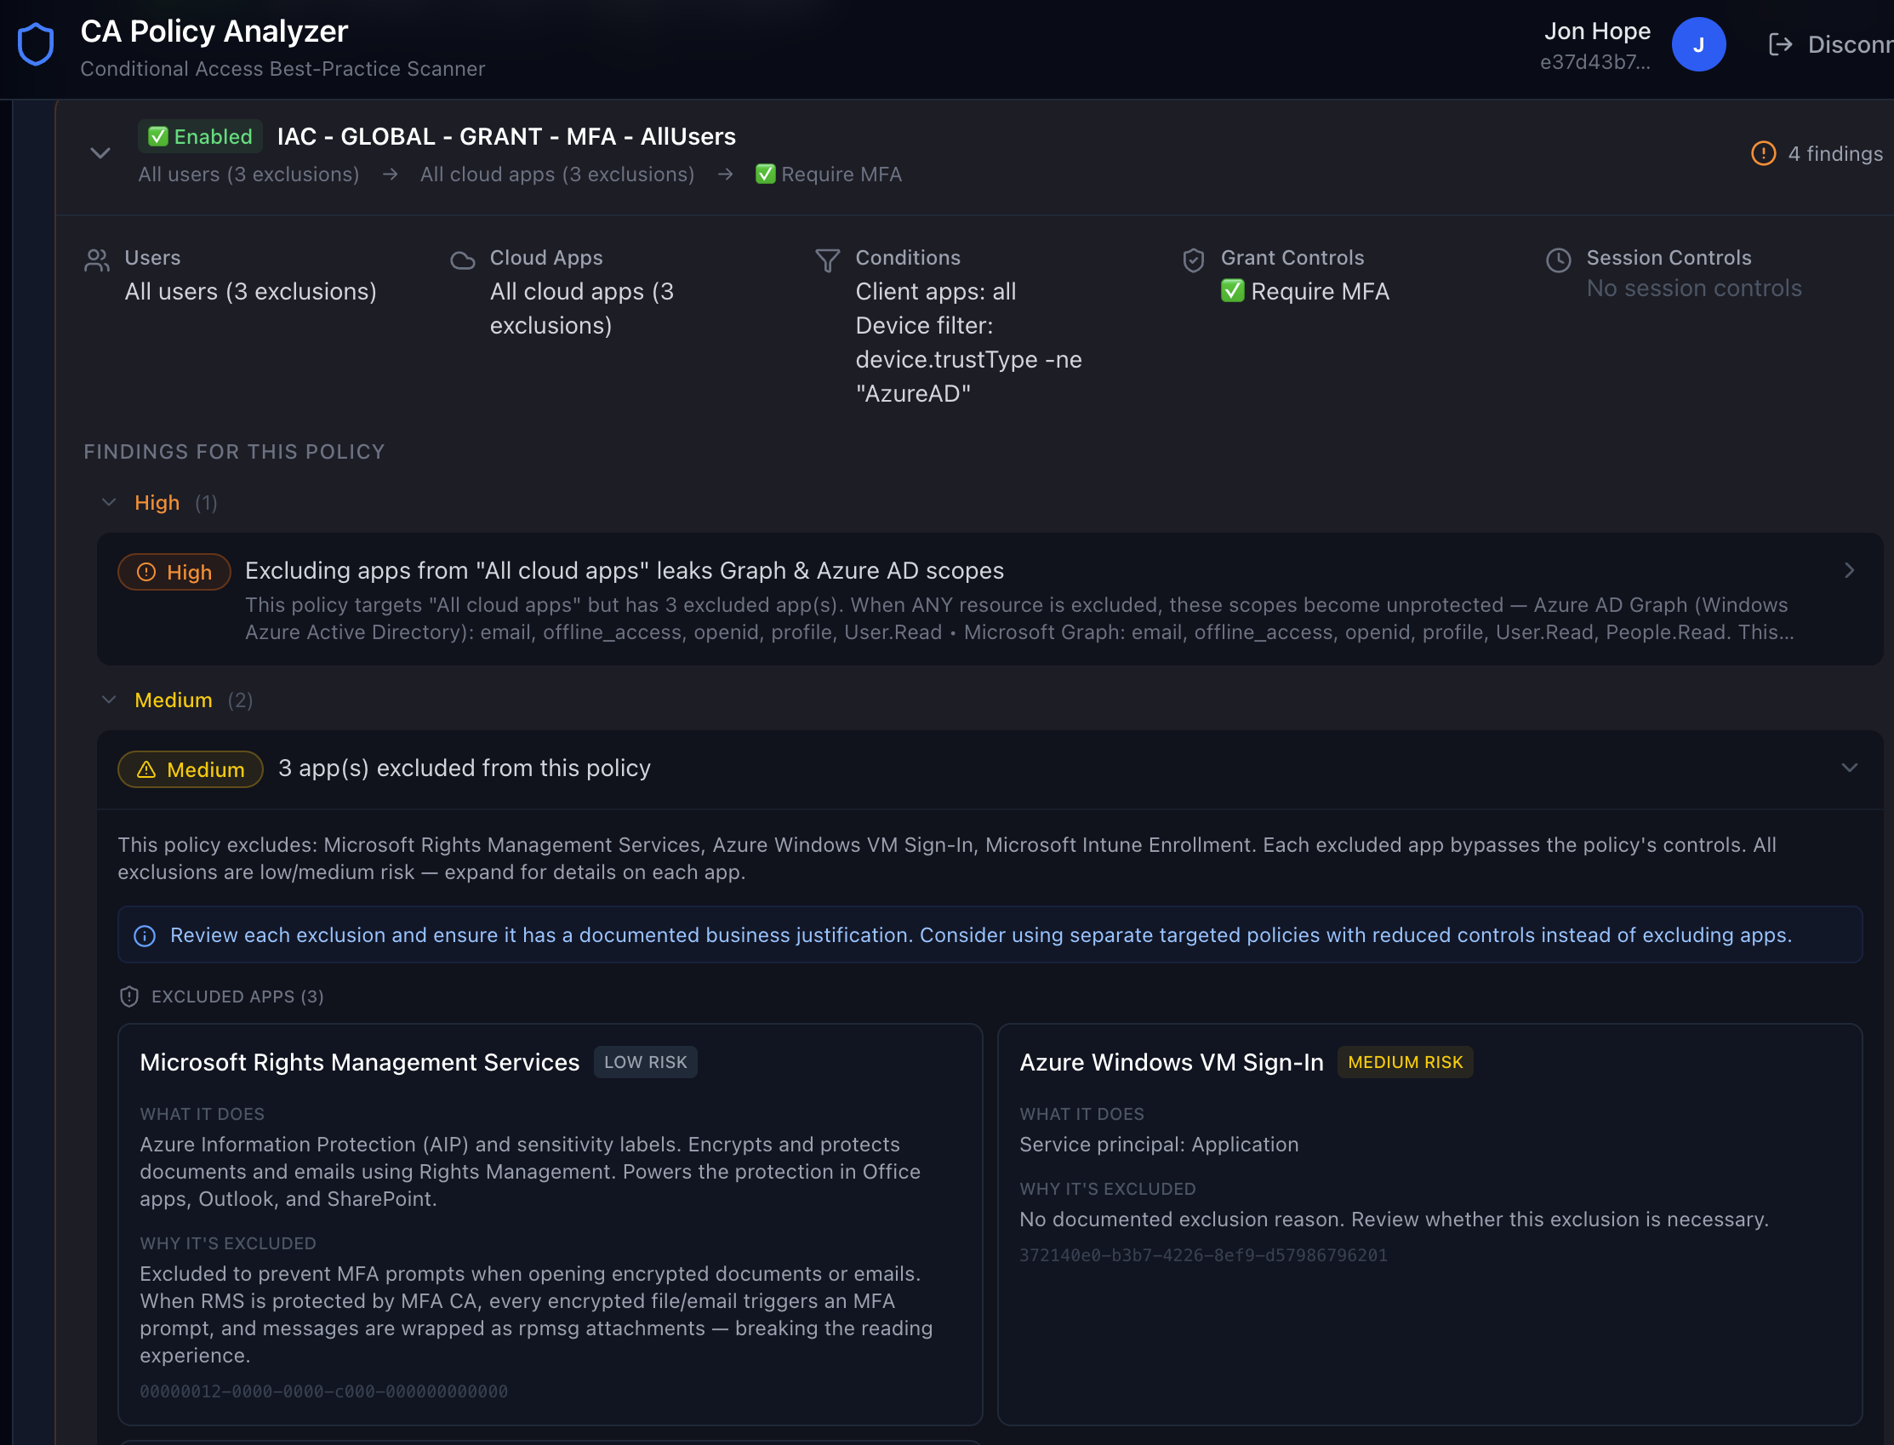Click All users (3 exclusions) under Users
1894x1445 pixels.
(251, 292)
